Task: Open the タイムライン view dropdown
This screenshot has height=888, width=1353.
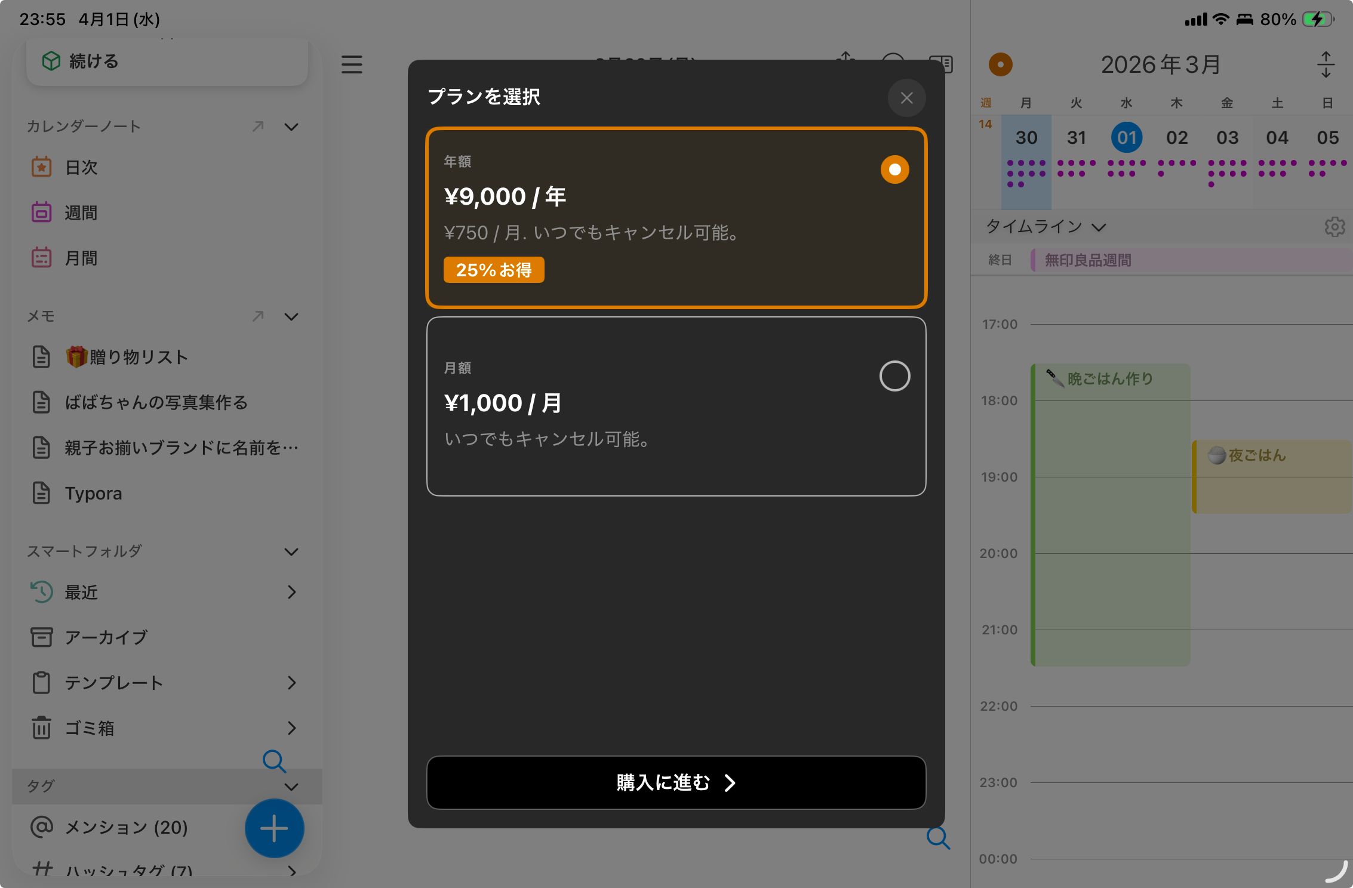Action: coord(1046,227)
